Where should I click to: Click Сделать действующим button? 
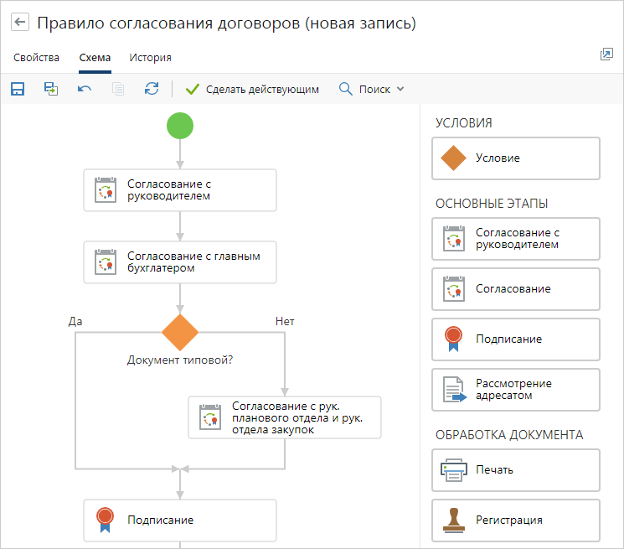point(252,89)
